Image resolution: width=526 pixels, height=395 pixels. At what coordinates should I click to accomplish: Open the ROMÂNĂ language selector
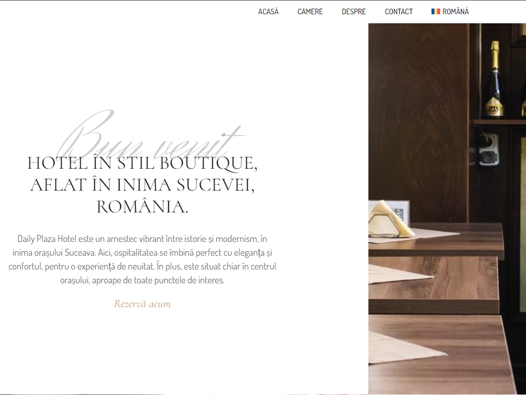[x=450, y=11]
